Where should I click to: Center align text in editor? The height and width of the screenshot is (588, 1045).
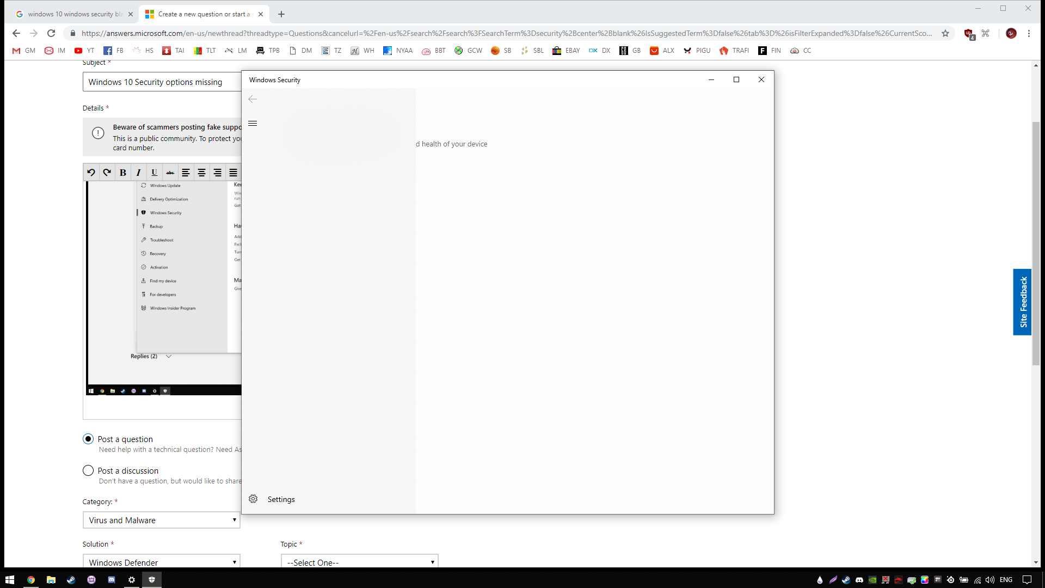point(201,173)
